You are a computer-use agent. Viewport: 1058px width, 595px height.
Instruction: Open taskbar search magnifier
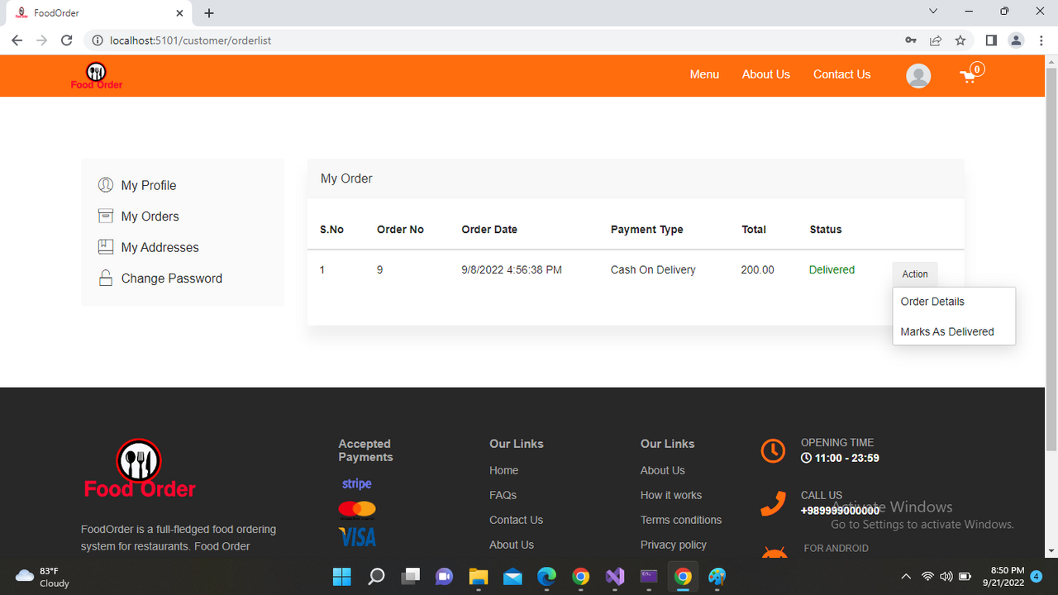376,576
